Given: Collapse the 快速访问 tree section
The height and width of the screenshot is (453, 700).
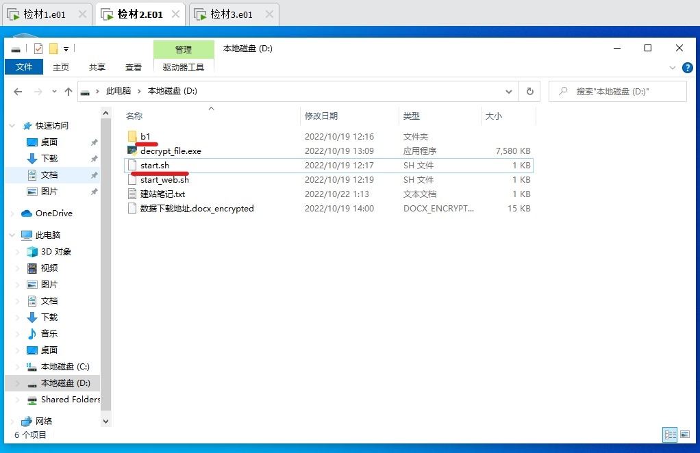Looking at the screenshot, I should tap(12, 126).
